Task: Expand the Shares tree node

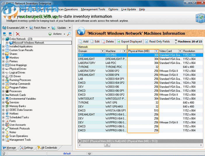Action: click(x=3, y=54)
